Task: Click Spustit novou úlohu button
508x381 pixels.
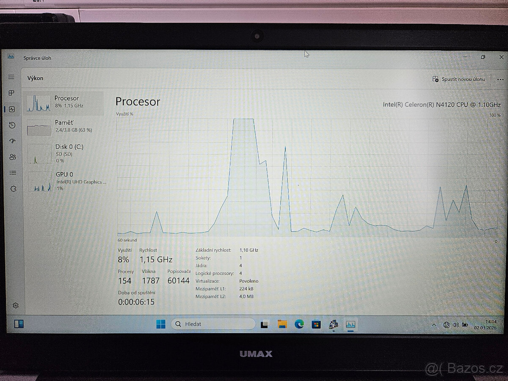Action: coord(459,79)
